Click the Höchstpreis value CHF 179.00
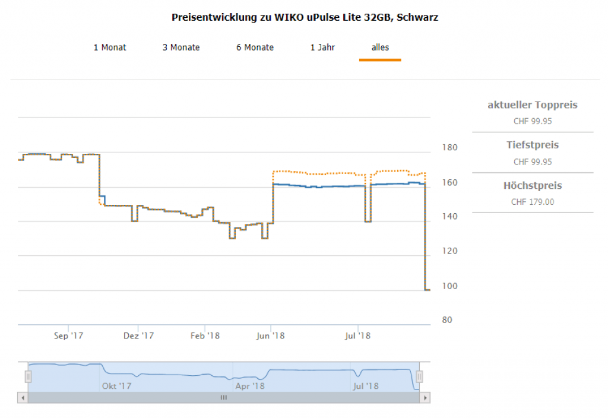 (x=533, y=202)
